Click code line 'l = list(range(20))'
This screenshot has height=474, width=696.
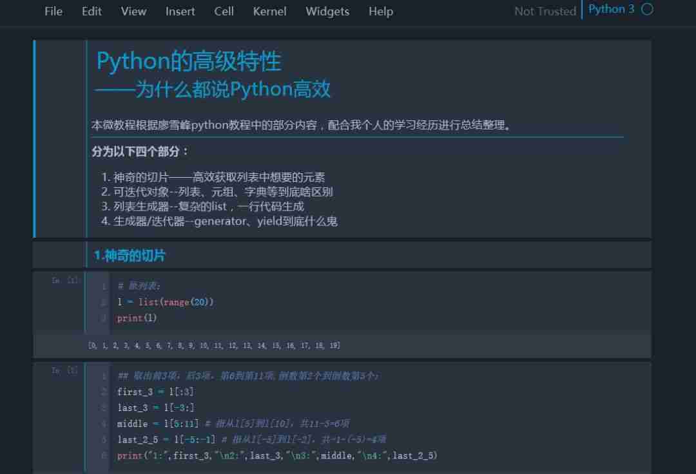click(165, 302)
